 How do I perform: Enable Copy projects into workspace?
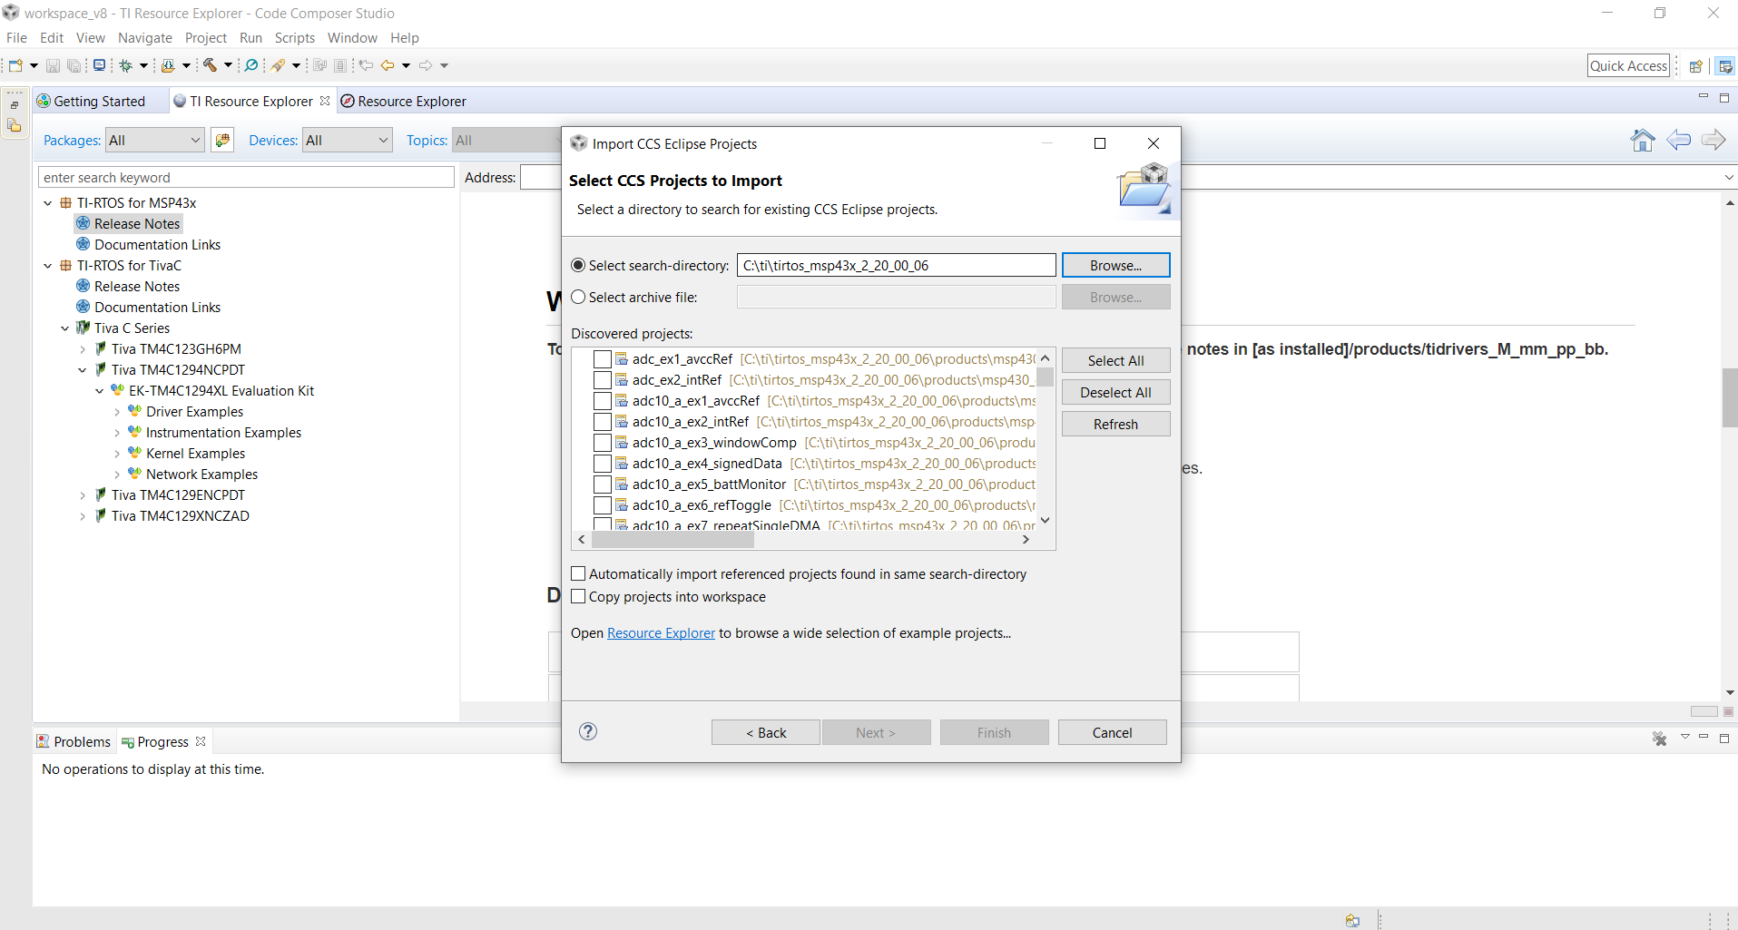(578, 596)
